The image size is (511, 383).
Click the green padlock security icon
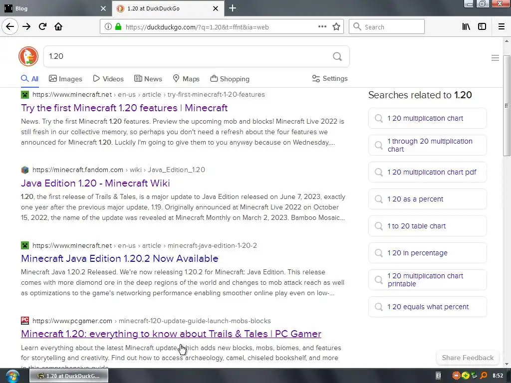[x=118, y=27]
